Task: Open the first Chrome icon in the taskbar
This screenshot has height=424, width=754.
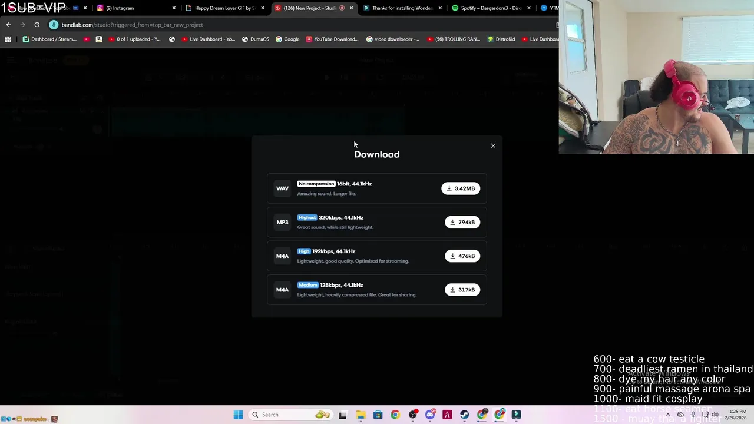Action: [x=395, y=415]
